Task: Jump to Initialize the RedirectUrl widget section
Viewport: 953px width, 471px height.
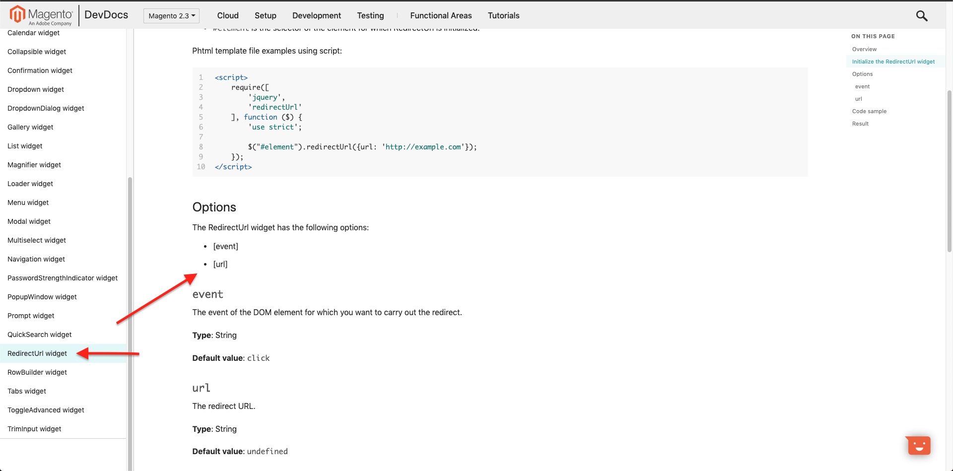Action: click(893, 62)
